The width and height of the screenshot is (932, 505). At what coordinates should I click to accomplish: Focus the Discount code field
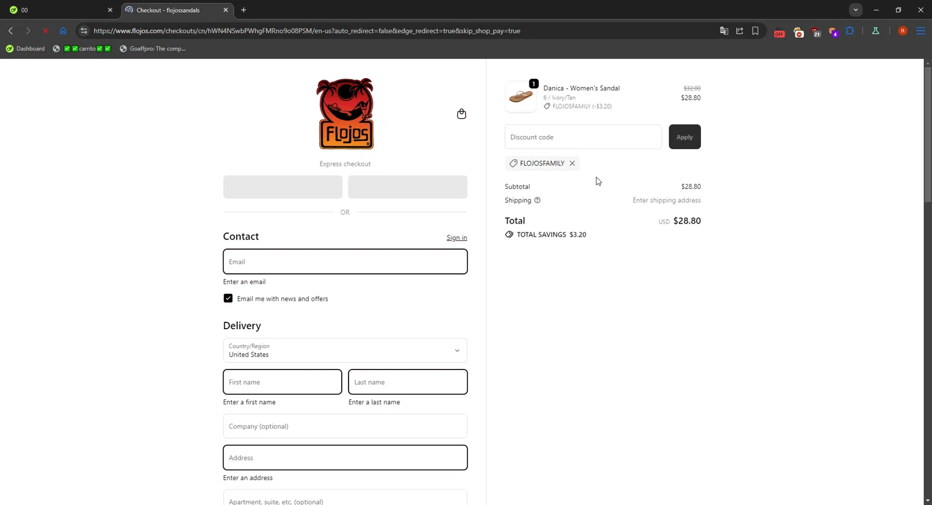click(x=583, y=137)
